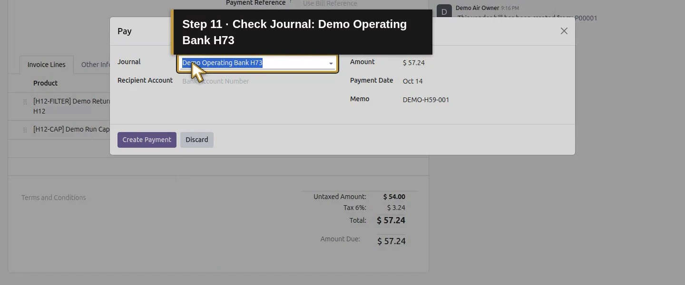Click drag handle of H12-FILTER line

pos(25,102)
